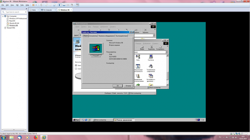Toggle the thumbnail bar view icon
Image resolution: width=250 pixels, height=140 pixels.
click(x=64, y=5)
